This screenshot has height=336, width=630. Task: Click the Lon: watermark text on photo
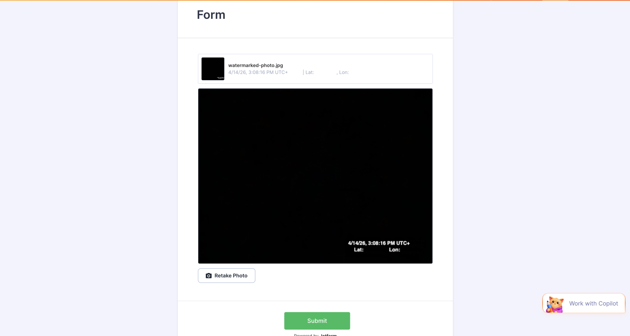coord(394,250)
